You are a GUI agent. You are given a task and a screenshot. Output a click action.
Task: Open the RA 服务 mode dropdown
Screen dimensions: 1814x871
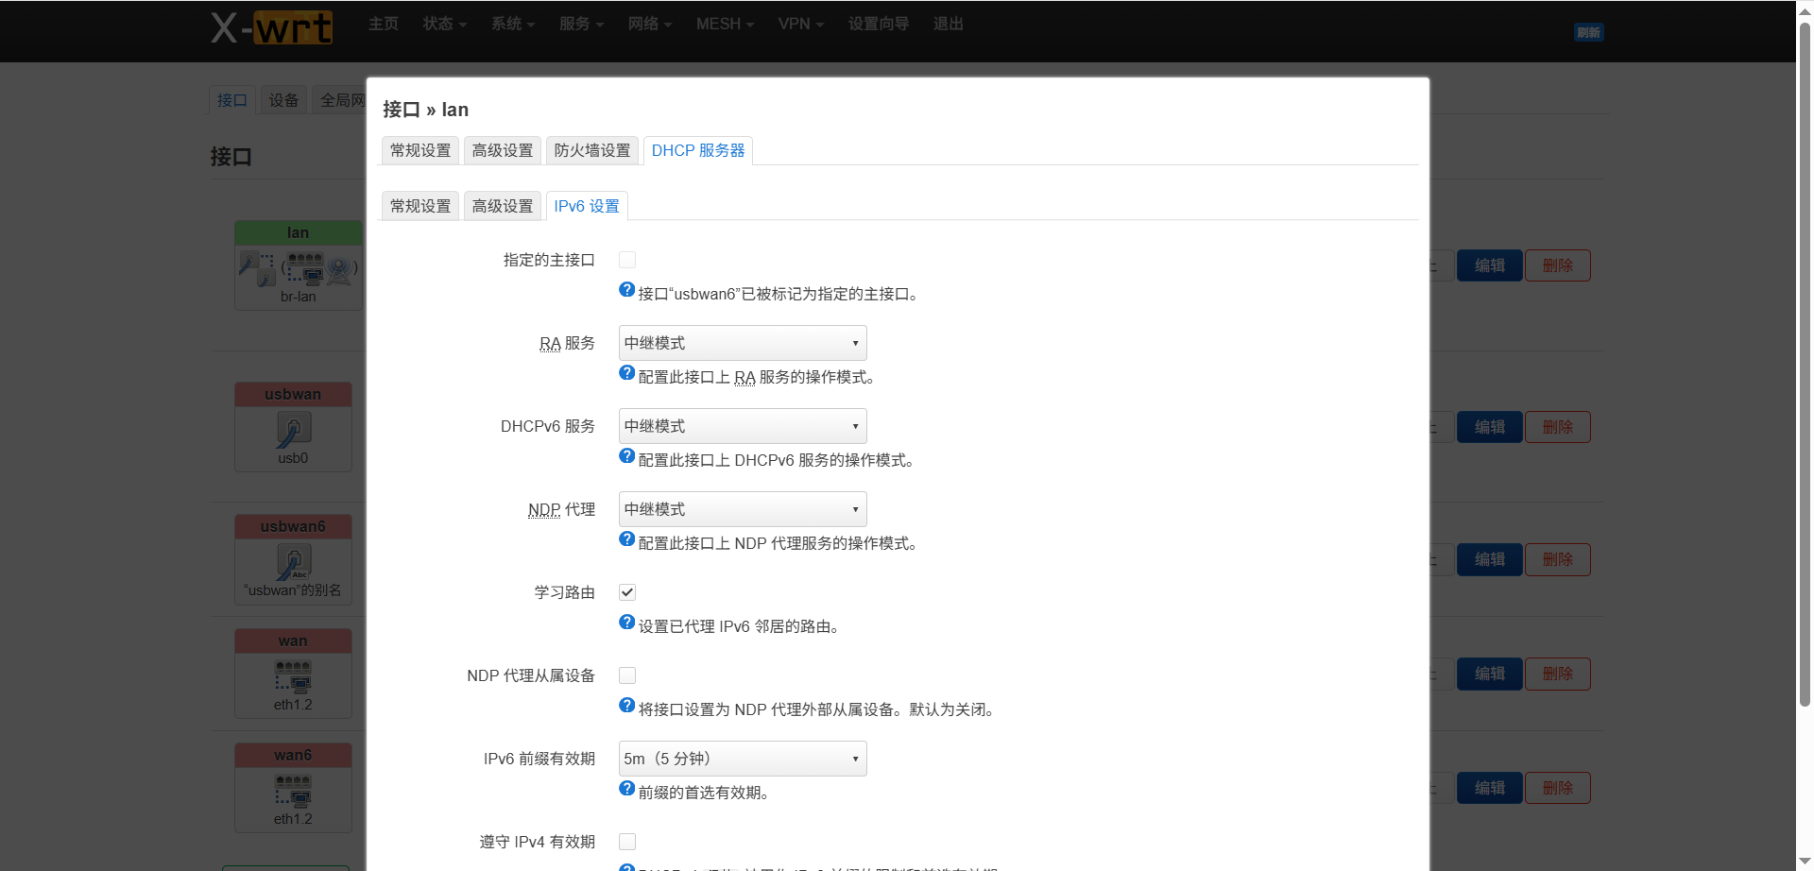742,342
